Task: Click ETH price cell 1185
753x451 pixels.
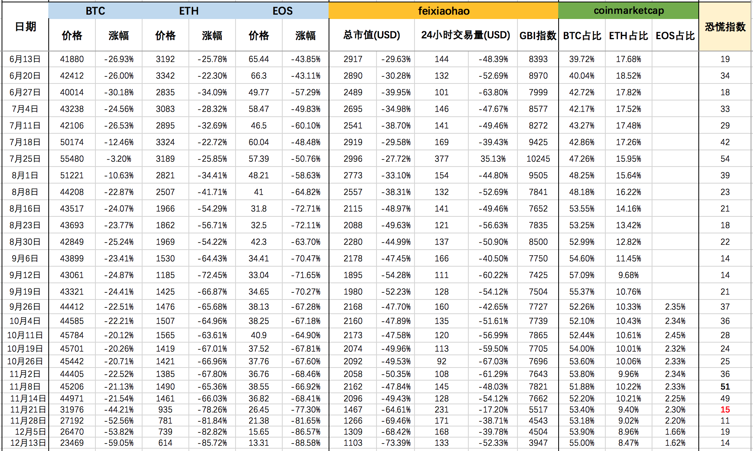Action: coord(165,275)
